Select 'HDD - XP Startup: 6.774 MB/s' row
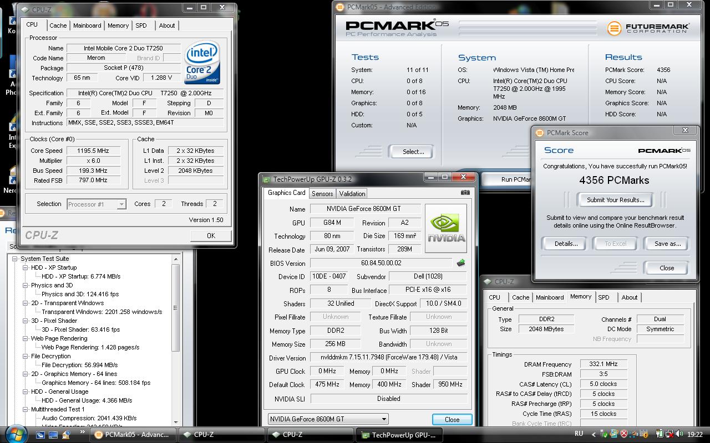 click(81, 276)
